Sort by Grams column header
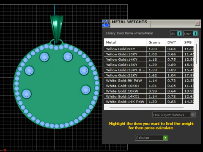Screen dimensions: 203x152 156,42
